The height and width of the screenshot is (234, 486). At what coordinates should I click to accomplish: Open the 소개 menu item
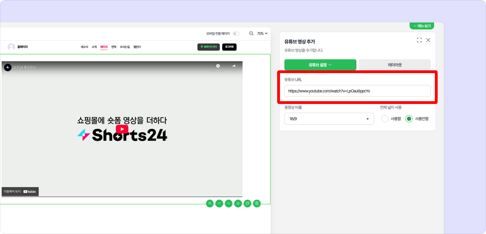(94, 47)
